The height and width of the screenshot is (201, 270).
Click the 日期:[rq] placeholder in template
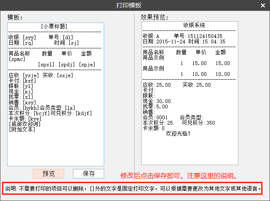(20, 43)
